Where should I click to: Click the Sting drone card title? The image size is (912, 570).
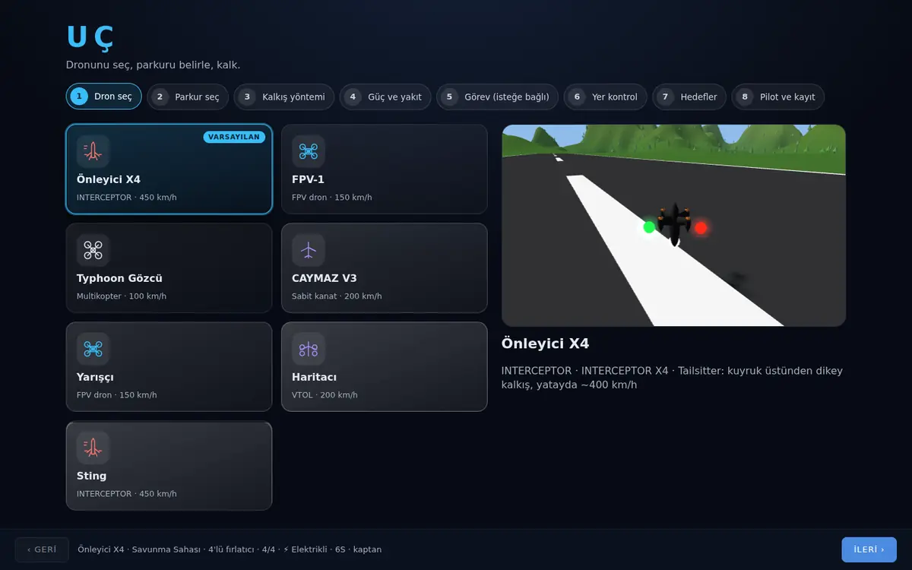pyautogui.click(x=91, y=476)
